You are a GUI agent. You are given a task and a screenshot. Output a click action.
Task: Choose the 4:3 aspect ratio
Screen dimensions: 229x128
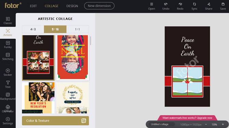(33, 29)
